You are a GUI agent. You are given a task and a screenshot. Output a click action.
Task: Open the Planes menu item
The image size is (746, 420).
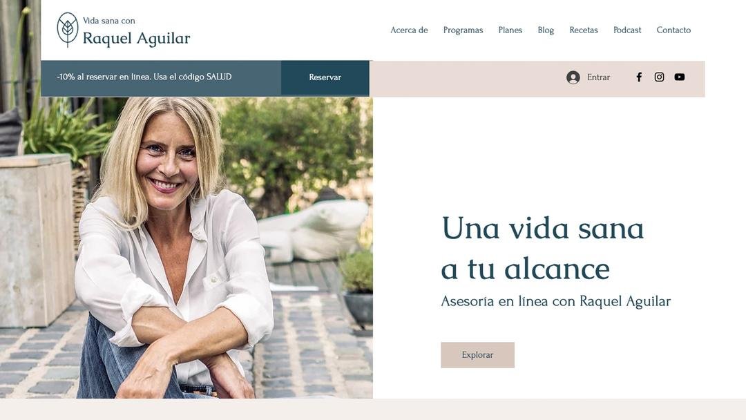510,30
